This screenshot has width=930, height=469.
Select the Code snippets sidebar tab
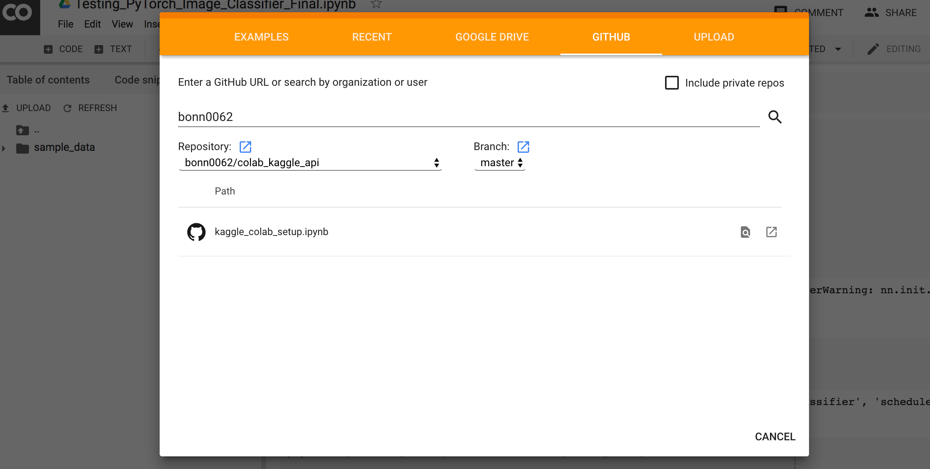pos(137,80)
